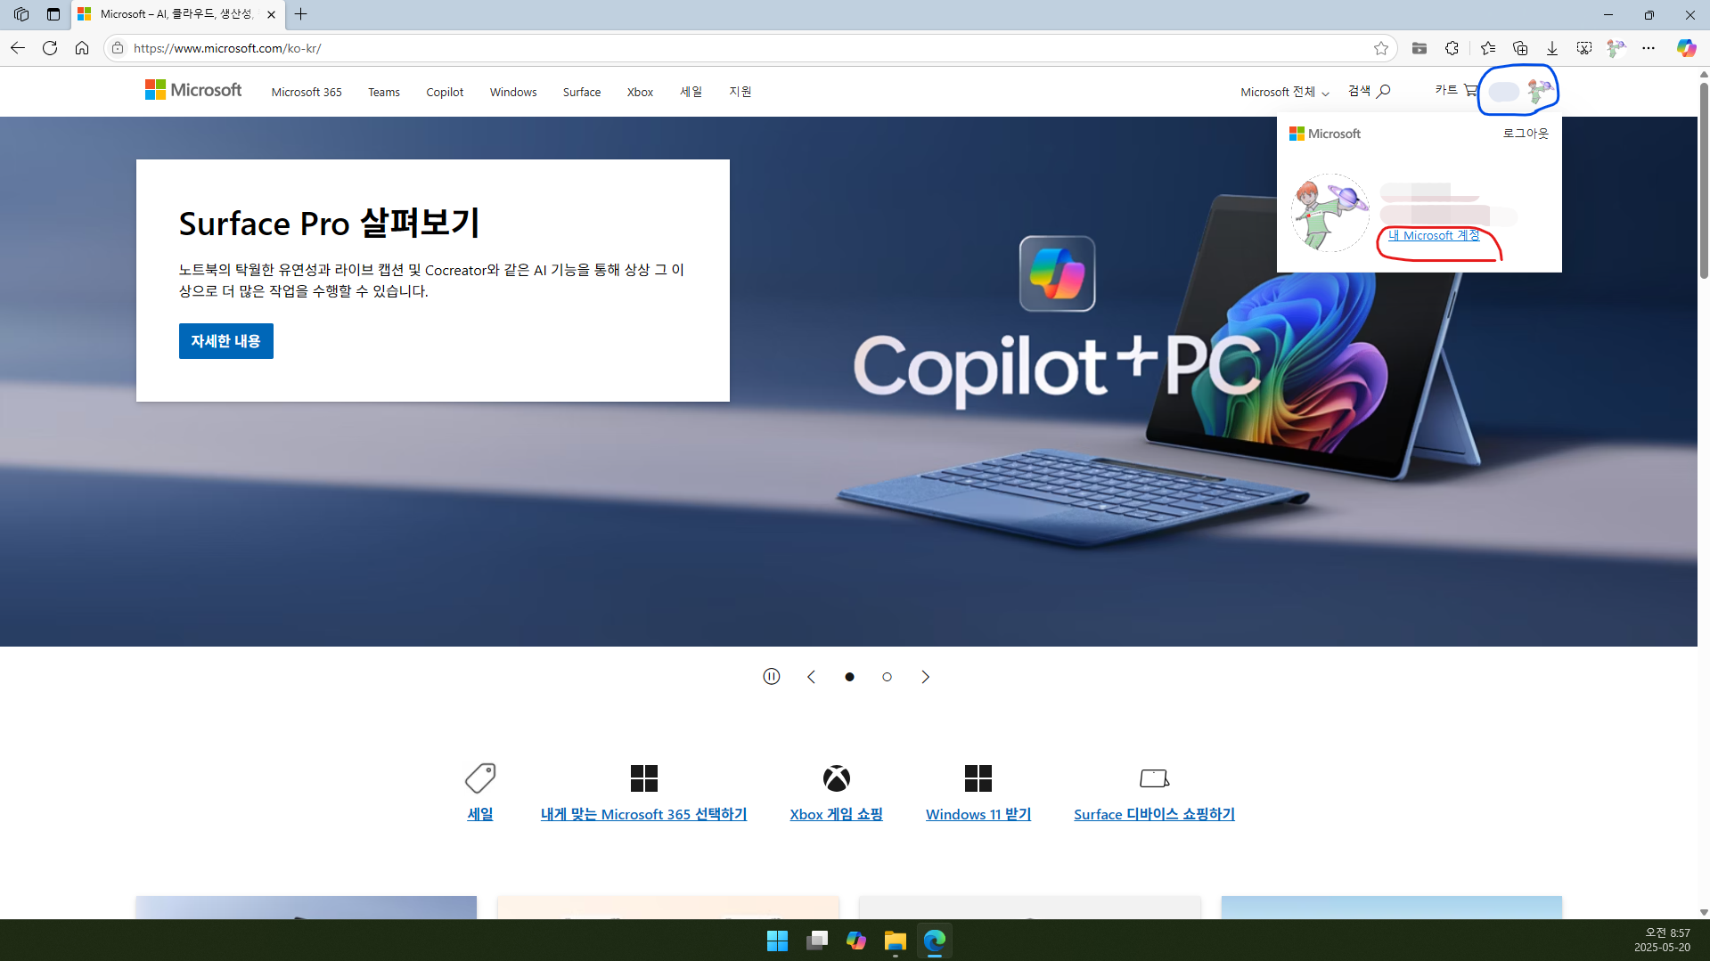Open the Windows Start button
This screenshot has width=1710, height=961.
[777, 941]
